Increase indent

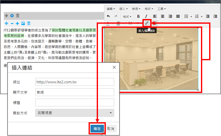215,17
